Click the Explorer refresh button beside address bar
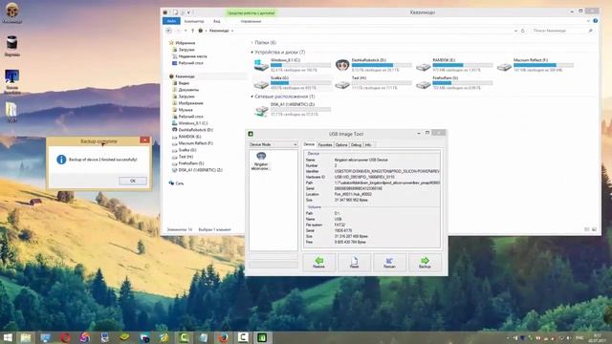This screenshot has width=612, height=344. [x=523, y=31]
